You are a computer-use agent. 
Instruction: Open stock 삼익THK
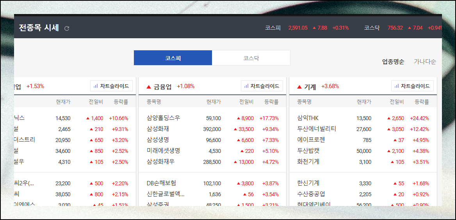pyautogui.click(x=308, y=118)
